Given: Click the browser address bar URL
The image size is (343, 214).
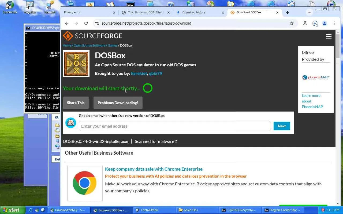Looking at the screenshot, I should pyautogui.click(x=146, y=23).
